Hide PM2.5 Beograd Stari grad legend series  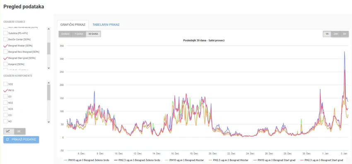point(321,160)
